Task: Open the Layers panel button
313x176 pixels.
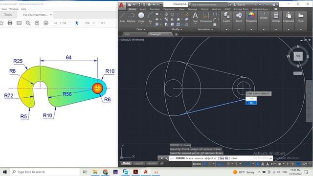Action: pyautogui.click(x=226, y=17)
